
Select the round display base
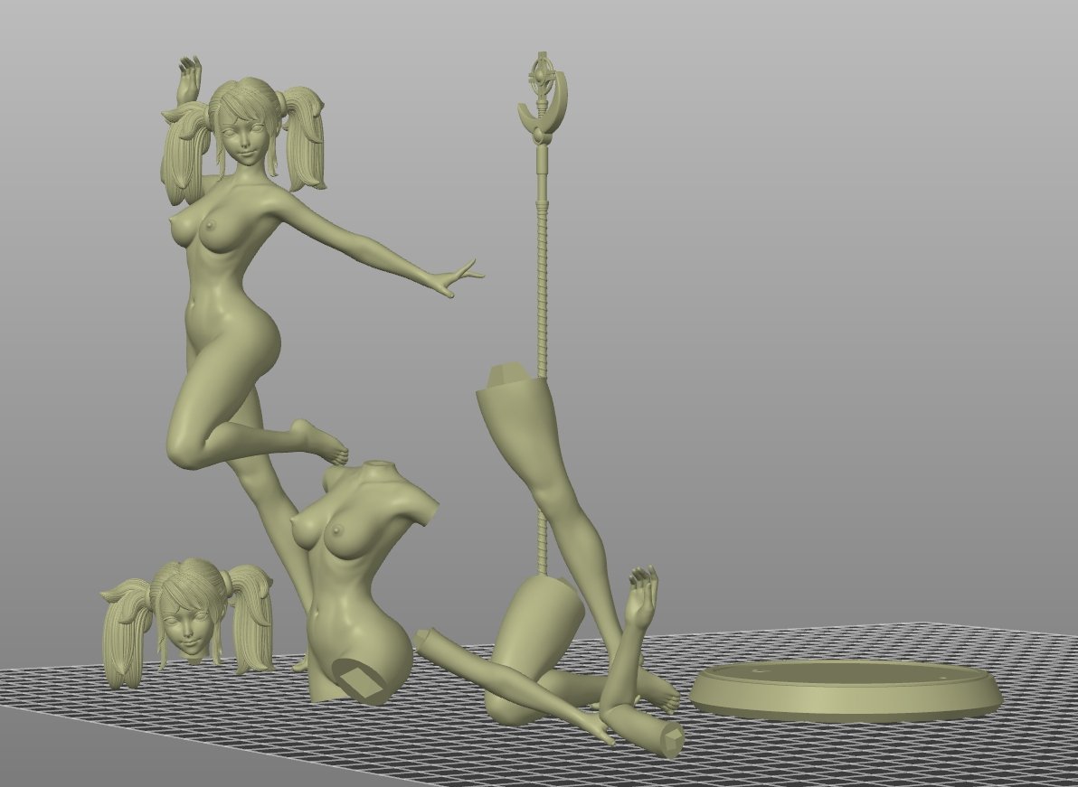(x=846, y=691)
